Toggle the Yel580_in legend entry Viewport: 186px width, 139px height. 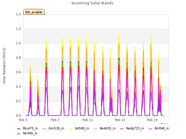[79, 129]
